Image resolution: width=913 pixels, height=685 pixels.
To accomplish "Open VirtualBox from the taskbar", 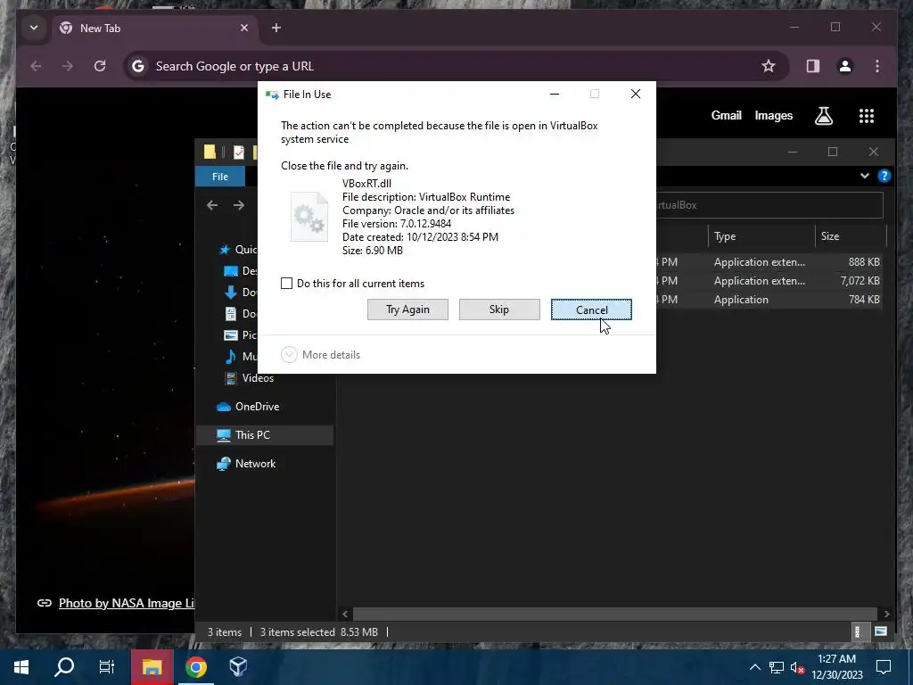I will 238,667.
